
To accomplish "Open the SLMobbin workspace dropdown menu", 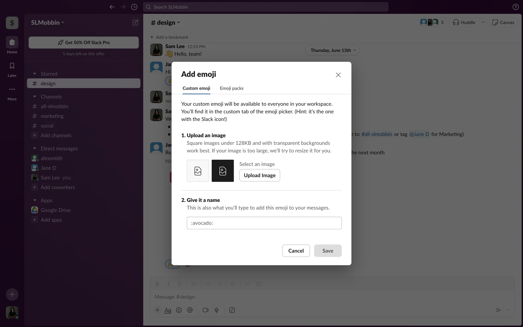I will (48, 23).
